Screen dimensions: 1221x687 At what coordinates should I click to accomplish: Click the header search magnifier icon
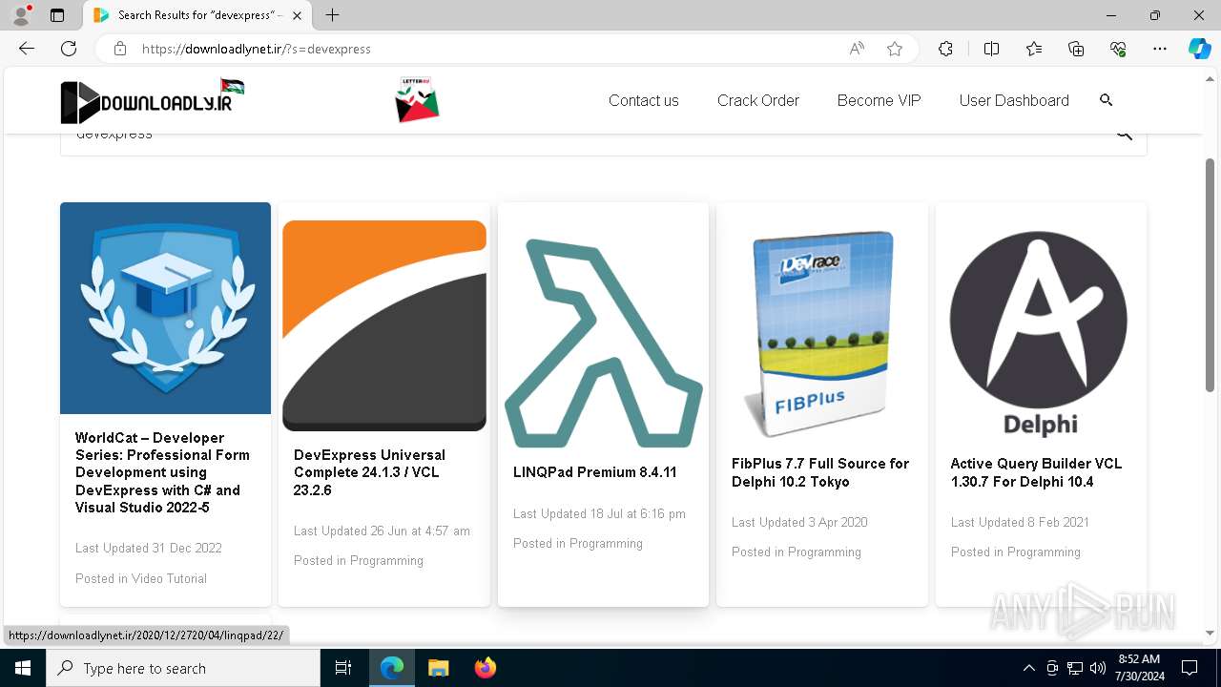click(1107, 99)
